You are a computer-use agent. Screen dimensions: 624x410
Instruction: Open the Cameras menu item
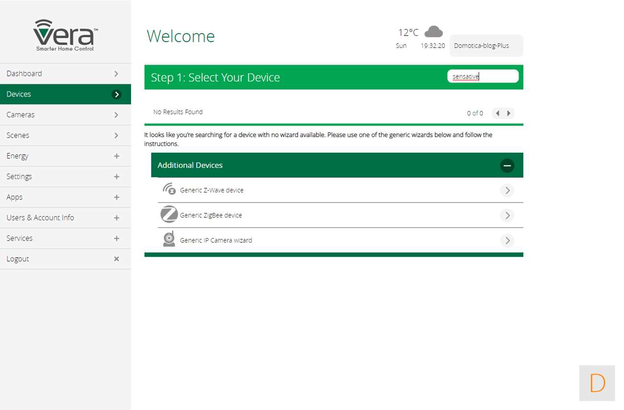tap(65, 115)
